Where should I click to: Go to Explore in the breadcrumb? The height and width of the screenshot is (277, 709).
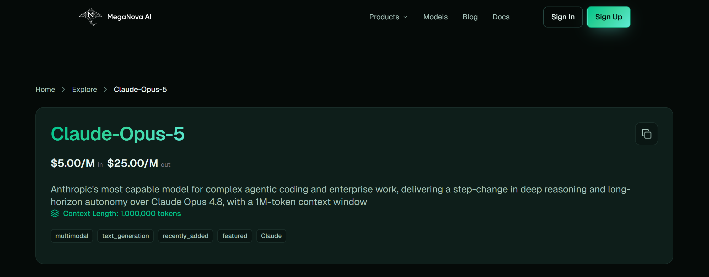tap(84, 90)
